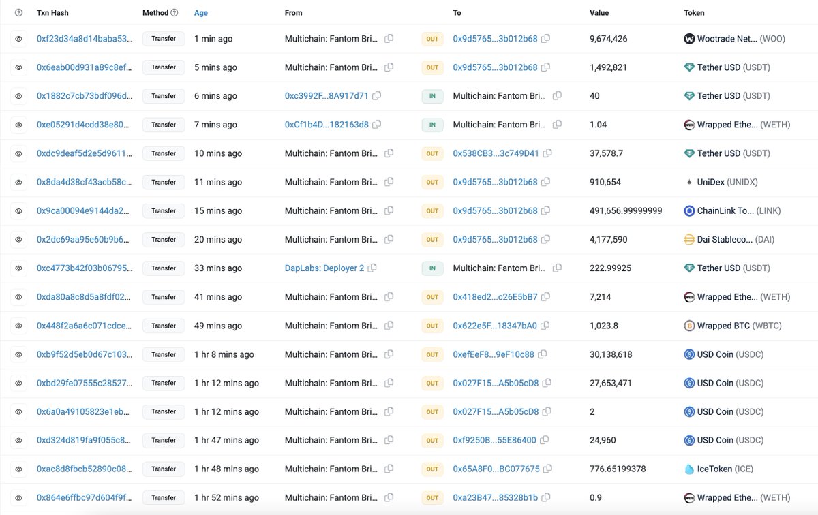Click value 9,674,426
This screenshot has height=515, width=818.
tap(608, 39)
